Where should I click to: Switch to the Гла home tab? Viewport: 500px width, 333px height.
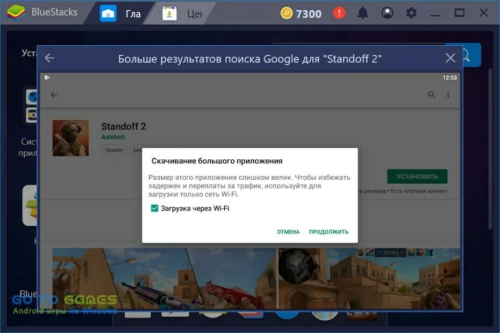(120, 13)
